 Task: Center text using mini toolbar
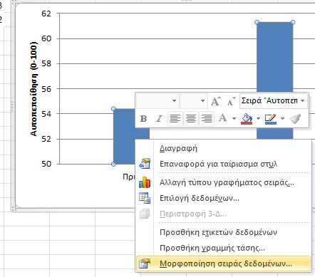tap(191, 118)
